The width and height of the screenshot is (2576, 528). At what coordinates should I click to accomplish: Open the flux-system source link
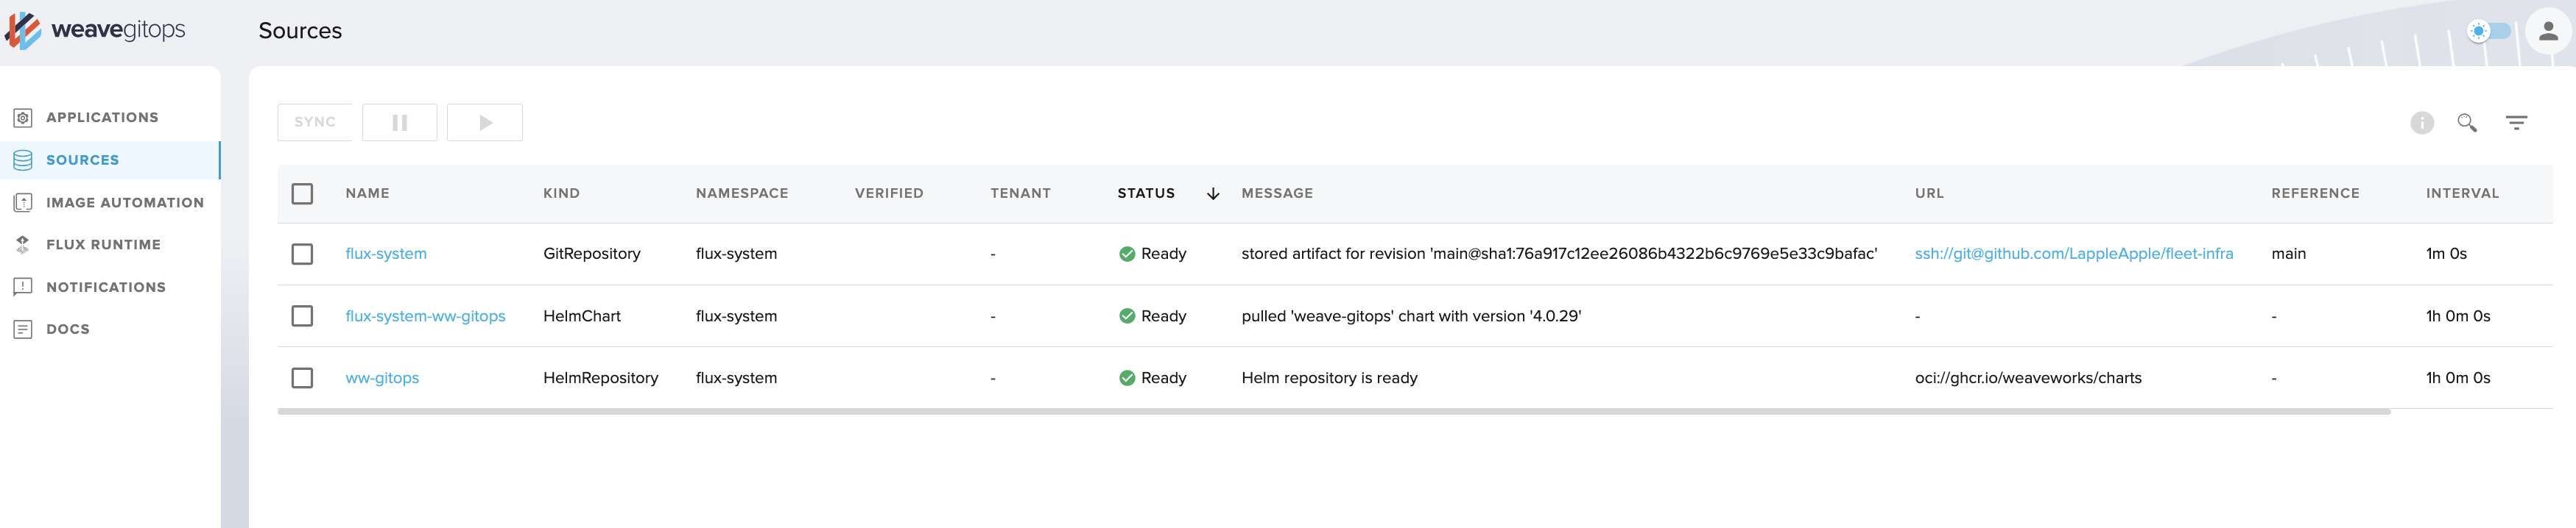pos(386,254)
